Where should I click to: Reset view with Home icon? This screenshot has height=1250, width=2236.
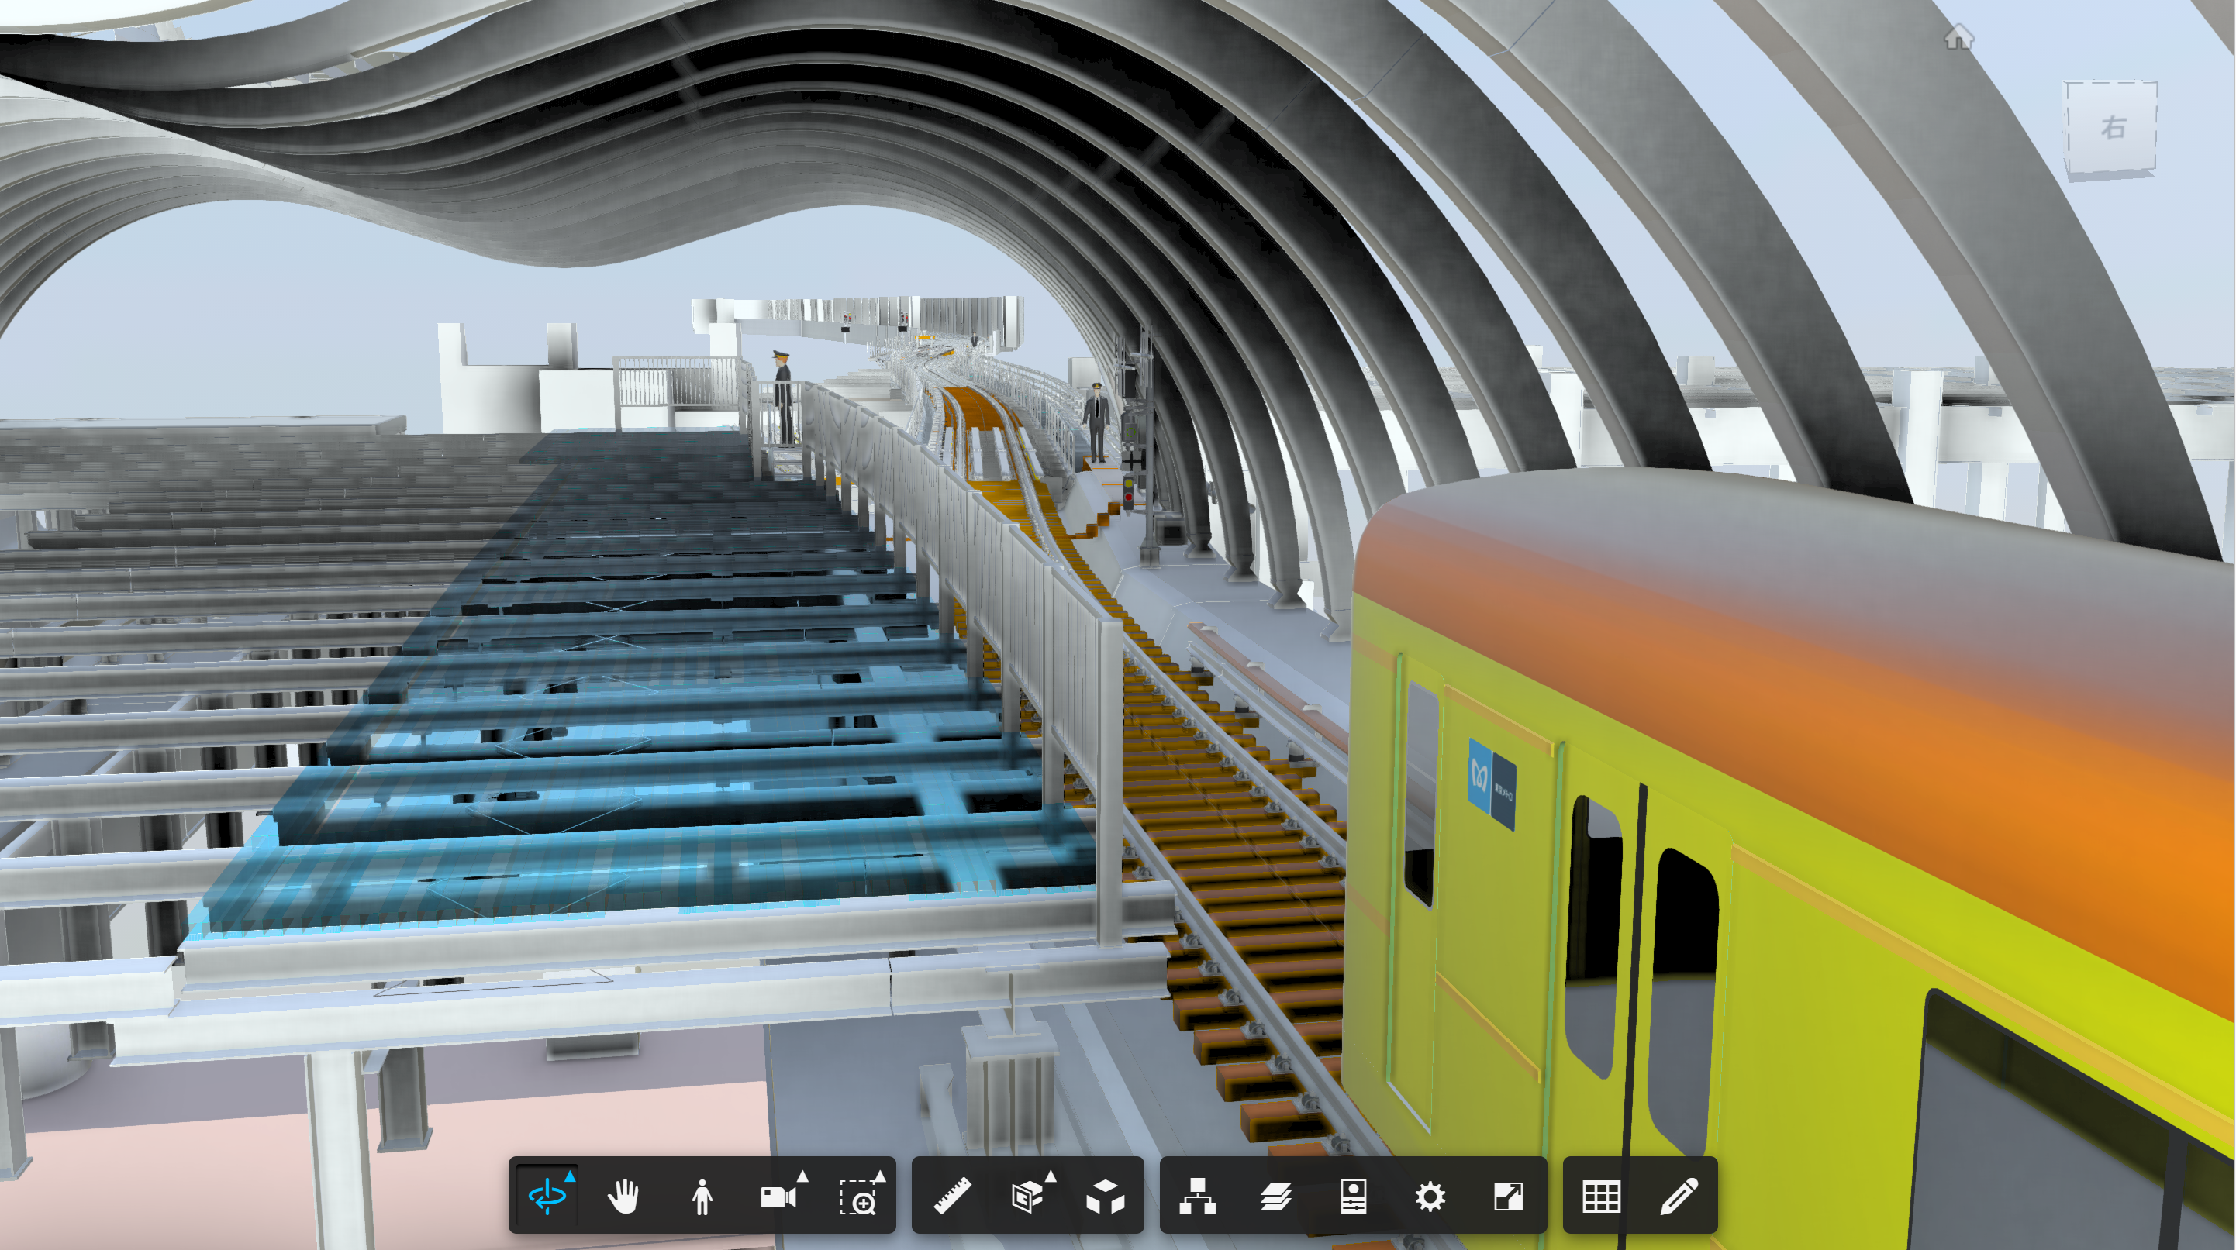pyautogui.click(x=1958, y=37)
